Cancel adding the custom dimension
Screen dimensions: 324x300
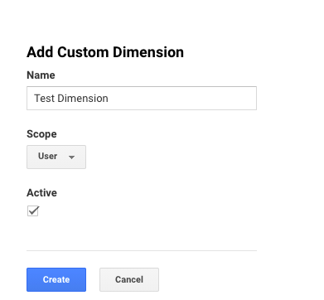[129, 279]
